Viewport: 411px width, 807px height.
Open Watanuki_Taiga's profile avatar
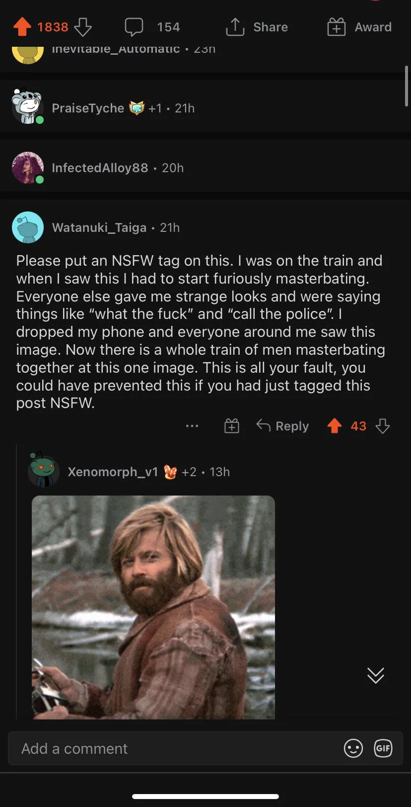click(x=28, y=227)
